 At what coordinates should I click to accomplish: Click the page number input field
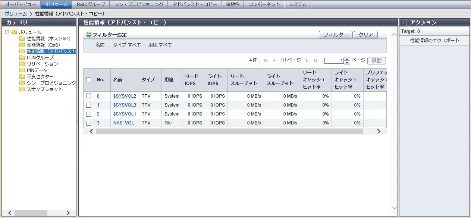click(334, 61)
